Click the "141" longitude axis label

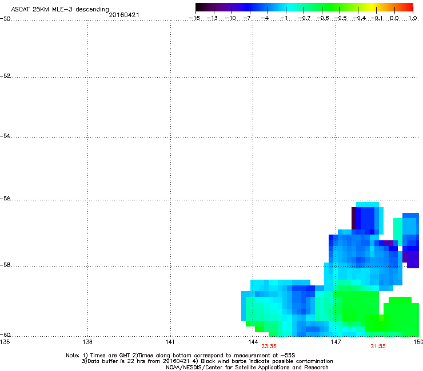[170, 342]
